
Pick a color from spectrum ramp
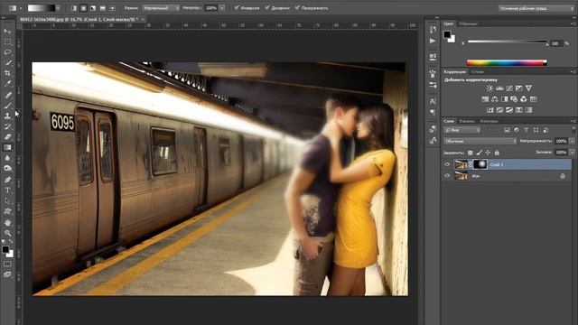(507, 62)
